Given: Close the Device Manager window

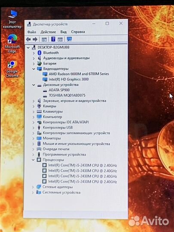Looking at the screenshot, I should pyautogui.click(x=121, y=23).
